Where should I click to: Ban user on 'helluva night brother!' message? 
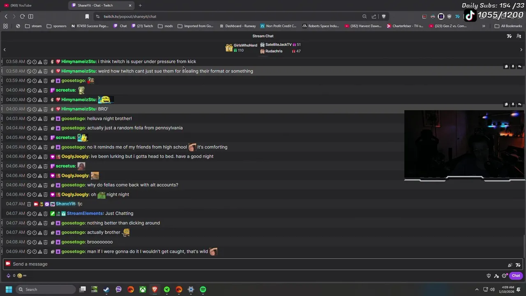click(29, 118)
